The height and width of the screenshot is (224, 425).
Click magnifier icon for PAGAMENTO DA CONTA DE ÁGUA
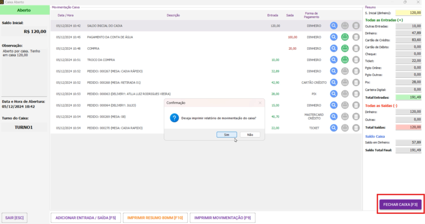(334, 37)
